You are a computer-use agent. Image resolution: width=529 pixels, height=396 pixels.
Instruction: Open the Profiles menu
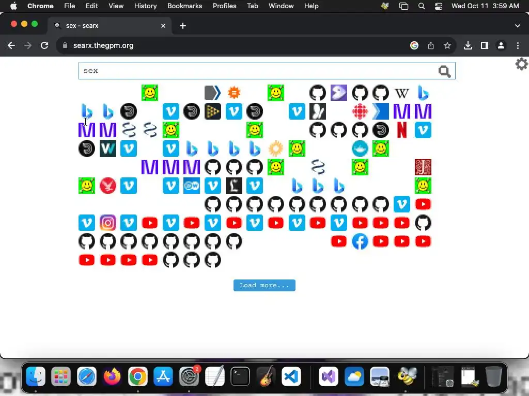click(224, 6)
